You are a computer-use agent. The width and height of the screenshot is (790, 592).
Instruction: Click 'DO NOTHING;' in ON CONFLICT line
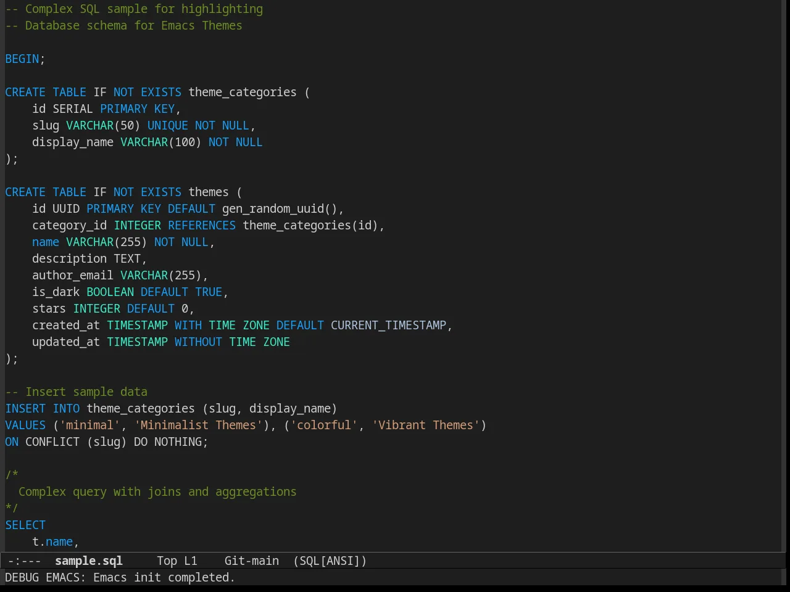[x=171, y=442]
